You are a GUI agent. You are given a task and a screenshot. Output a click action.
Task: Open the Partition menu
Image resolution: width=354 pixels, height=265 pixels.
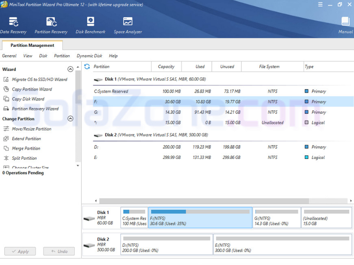coord(62,56)
